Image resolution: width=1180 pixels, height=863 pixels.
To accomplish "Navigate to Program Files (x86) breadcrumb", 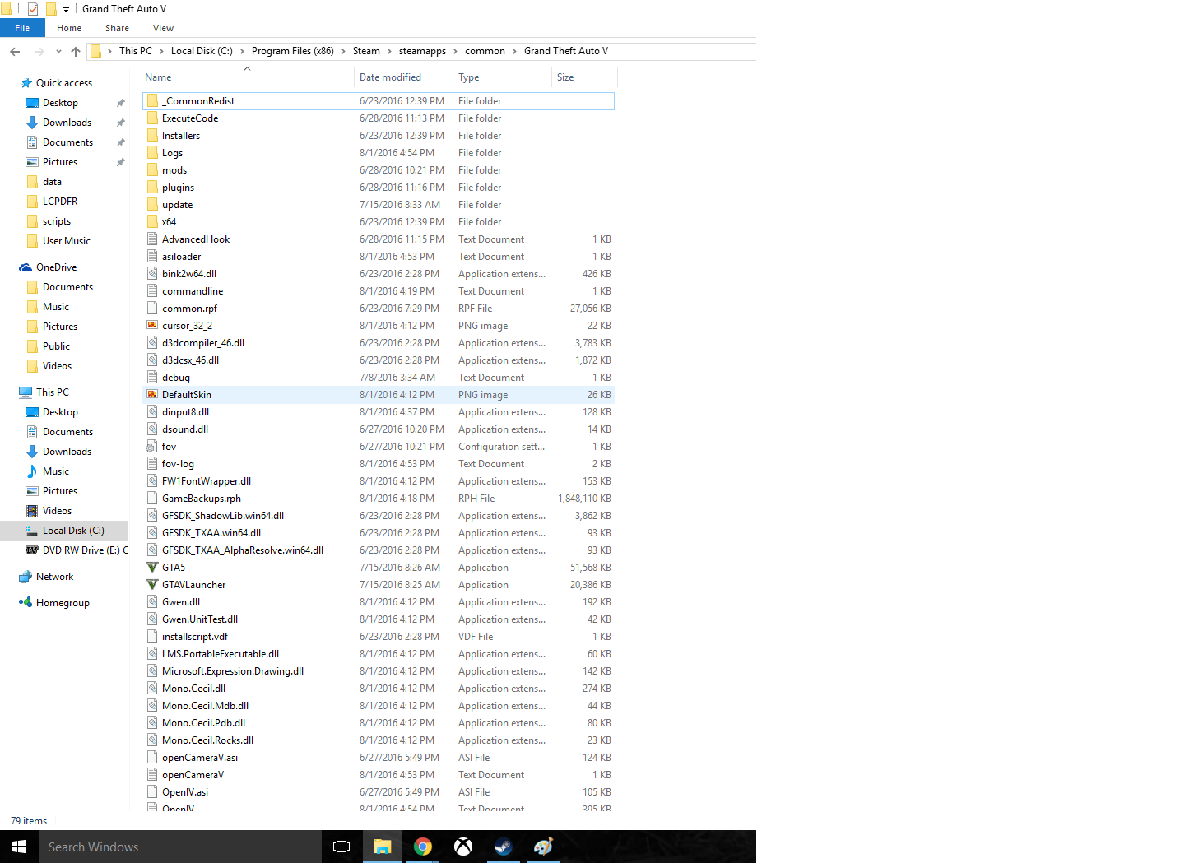I will pyautogui.click(x=293, y=51).
